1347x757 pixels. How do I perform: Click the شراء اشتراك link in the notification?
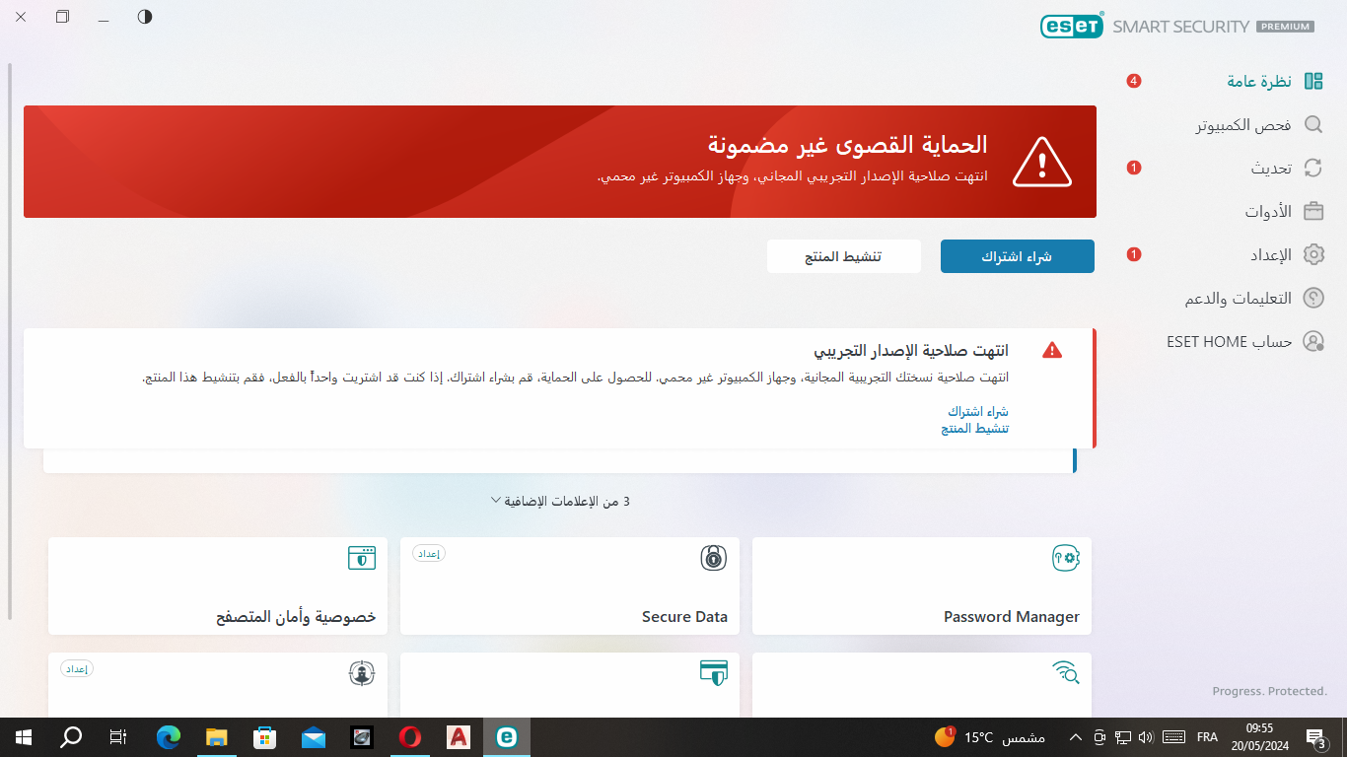click(x=978, y=411)
